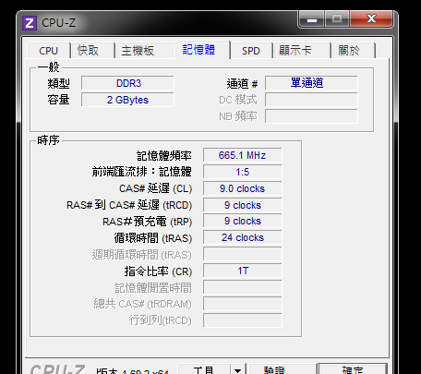Click the empty NB 頻率 field
Viewport: 421px width, 374px height.
coord(311,116)
